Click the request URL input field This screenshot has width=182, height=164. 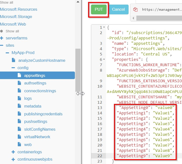pos(161,10)
